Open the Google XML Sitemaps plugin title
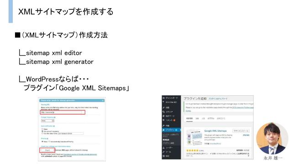The width and height of the screenshot is (292, 164). click(215, 131)
